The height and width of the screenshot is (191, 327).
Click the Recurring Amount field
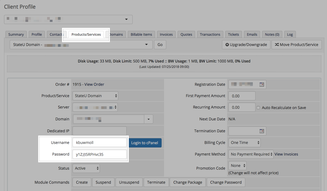click(242, 107)
